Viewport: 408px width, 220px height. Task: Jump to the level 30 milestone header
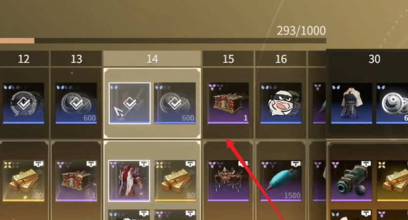[374, 59]
